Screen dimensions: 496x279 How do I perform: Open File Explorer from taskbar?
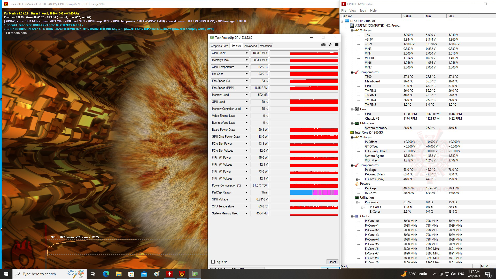click(119, 274)
